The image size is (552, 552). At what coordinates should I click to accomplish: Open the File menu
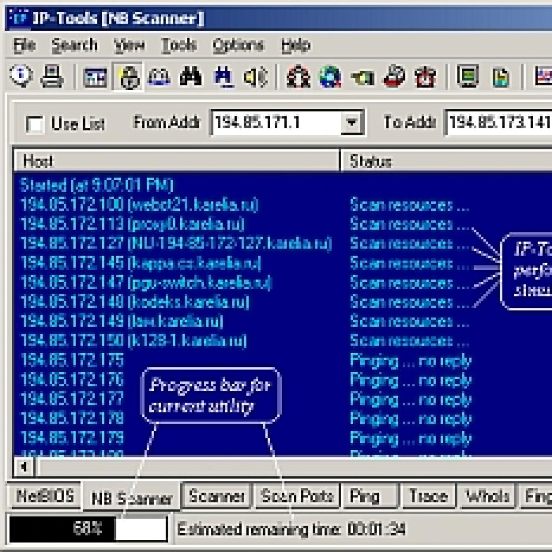pos(25,45)
